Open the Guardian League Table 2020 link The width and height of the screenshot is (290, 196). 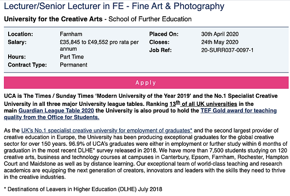point(56,110)
